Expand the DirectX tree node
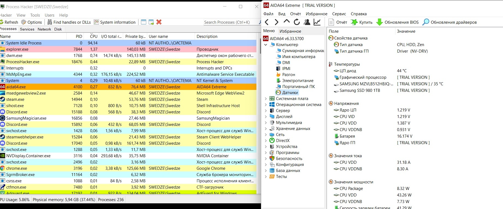Screen dimensions: 503x209 click(266, 141)
